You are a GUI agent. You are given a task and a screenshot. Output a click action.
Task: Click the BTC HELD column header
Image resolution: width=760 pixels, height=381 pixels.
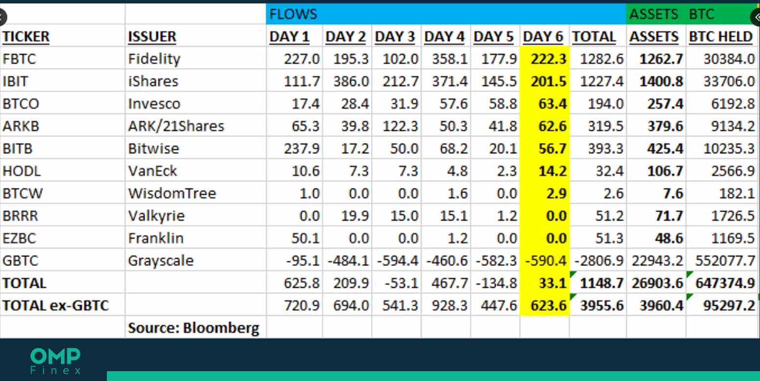[721, 37]
